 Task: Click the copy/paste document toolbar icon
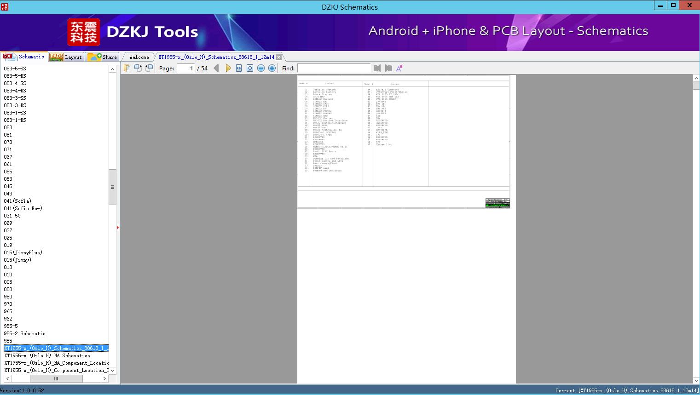pos(127,68)
